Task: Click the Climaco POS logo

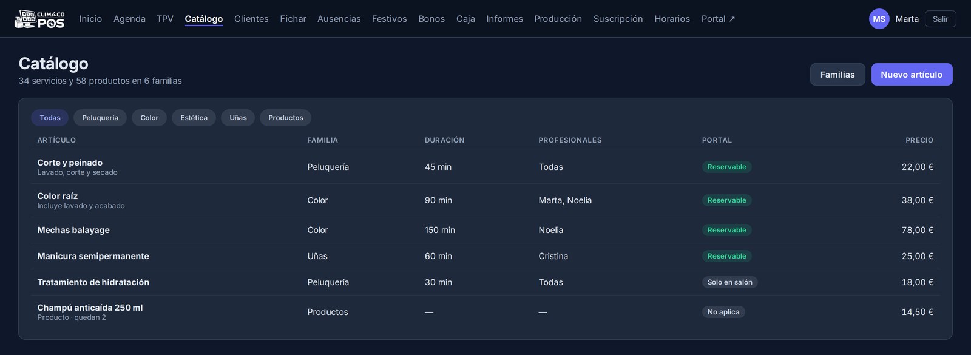Action: pyautogui.click(x=39, y=19)
